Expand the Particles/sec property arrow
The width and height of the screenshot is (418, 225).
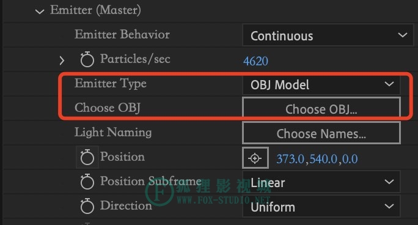[x=62, y=61]
